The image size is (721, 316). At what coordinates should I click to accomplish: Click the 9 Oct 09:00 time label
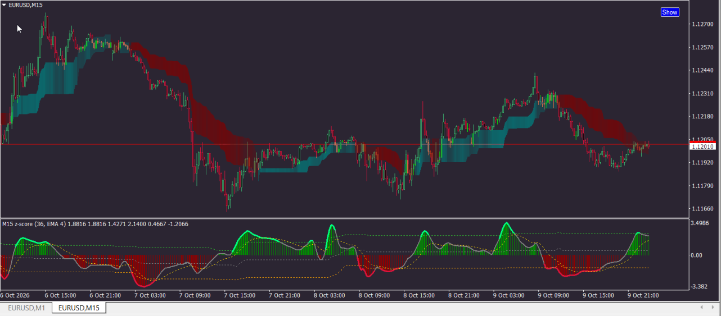[554, 295]
